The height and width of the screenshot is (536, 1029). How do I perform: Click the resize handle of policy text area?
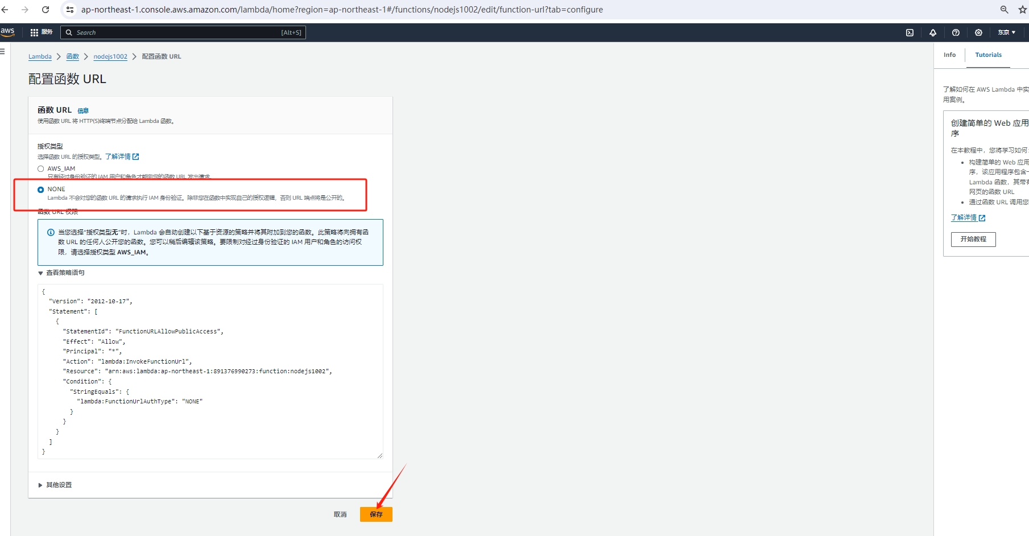tap(380, 456)
